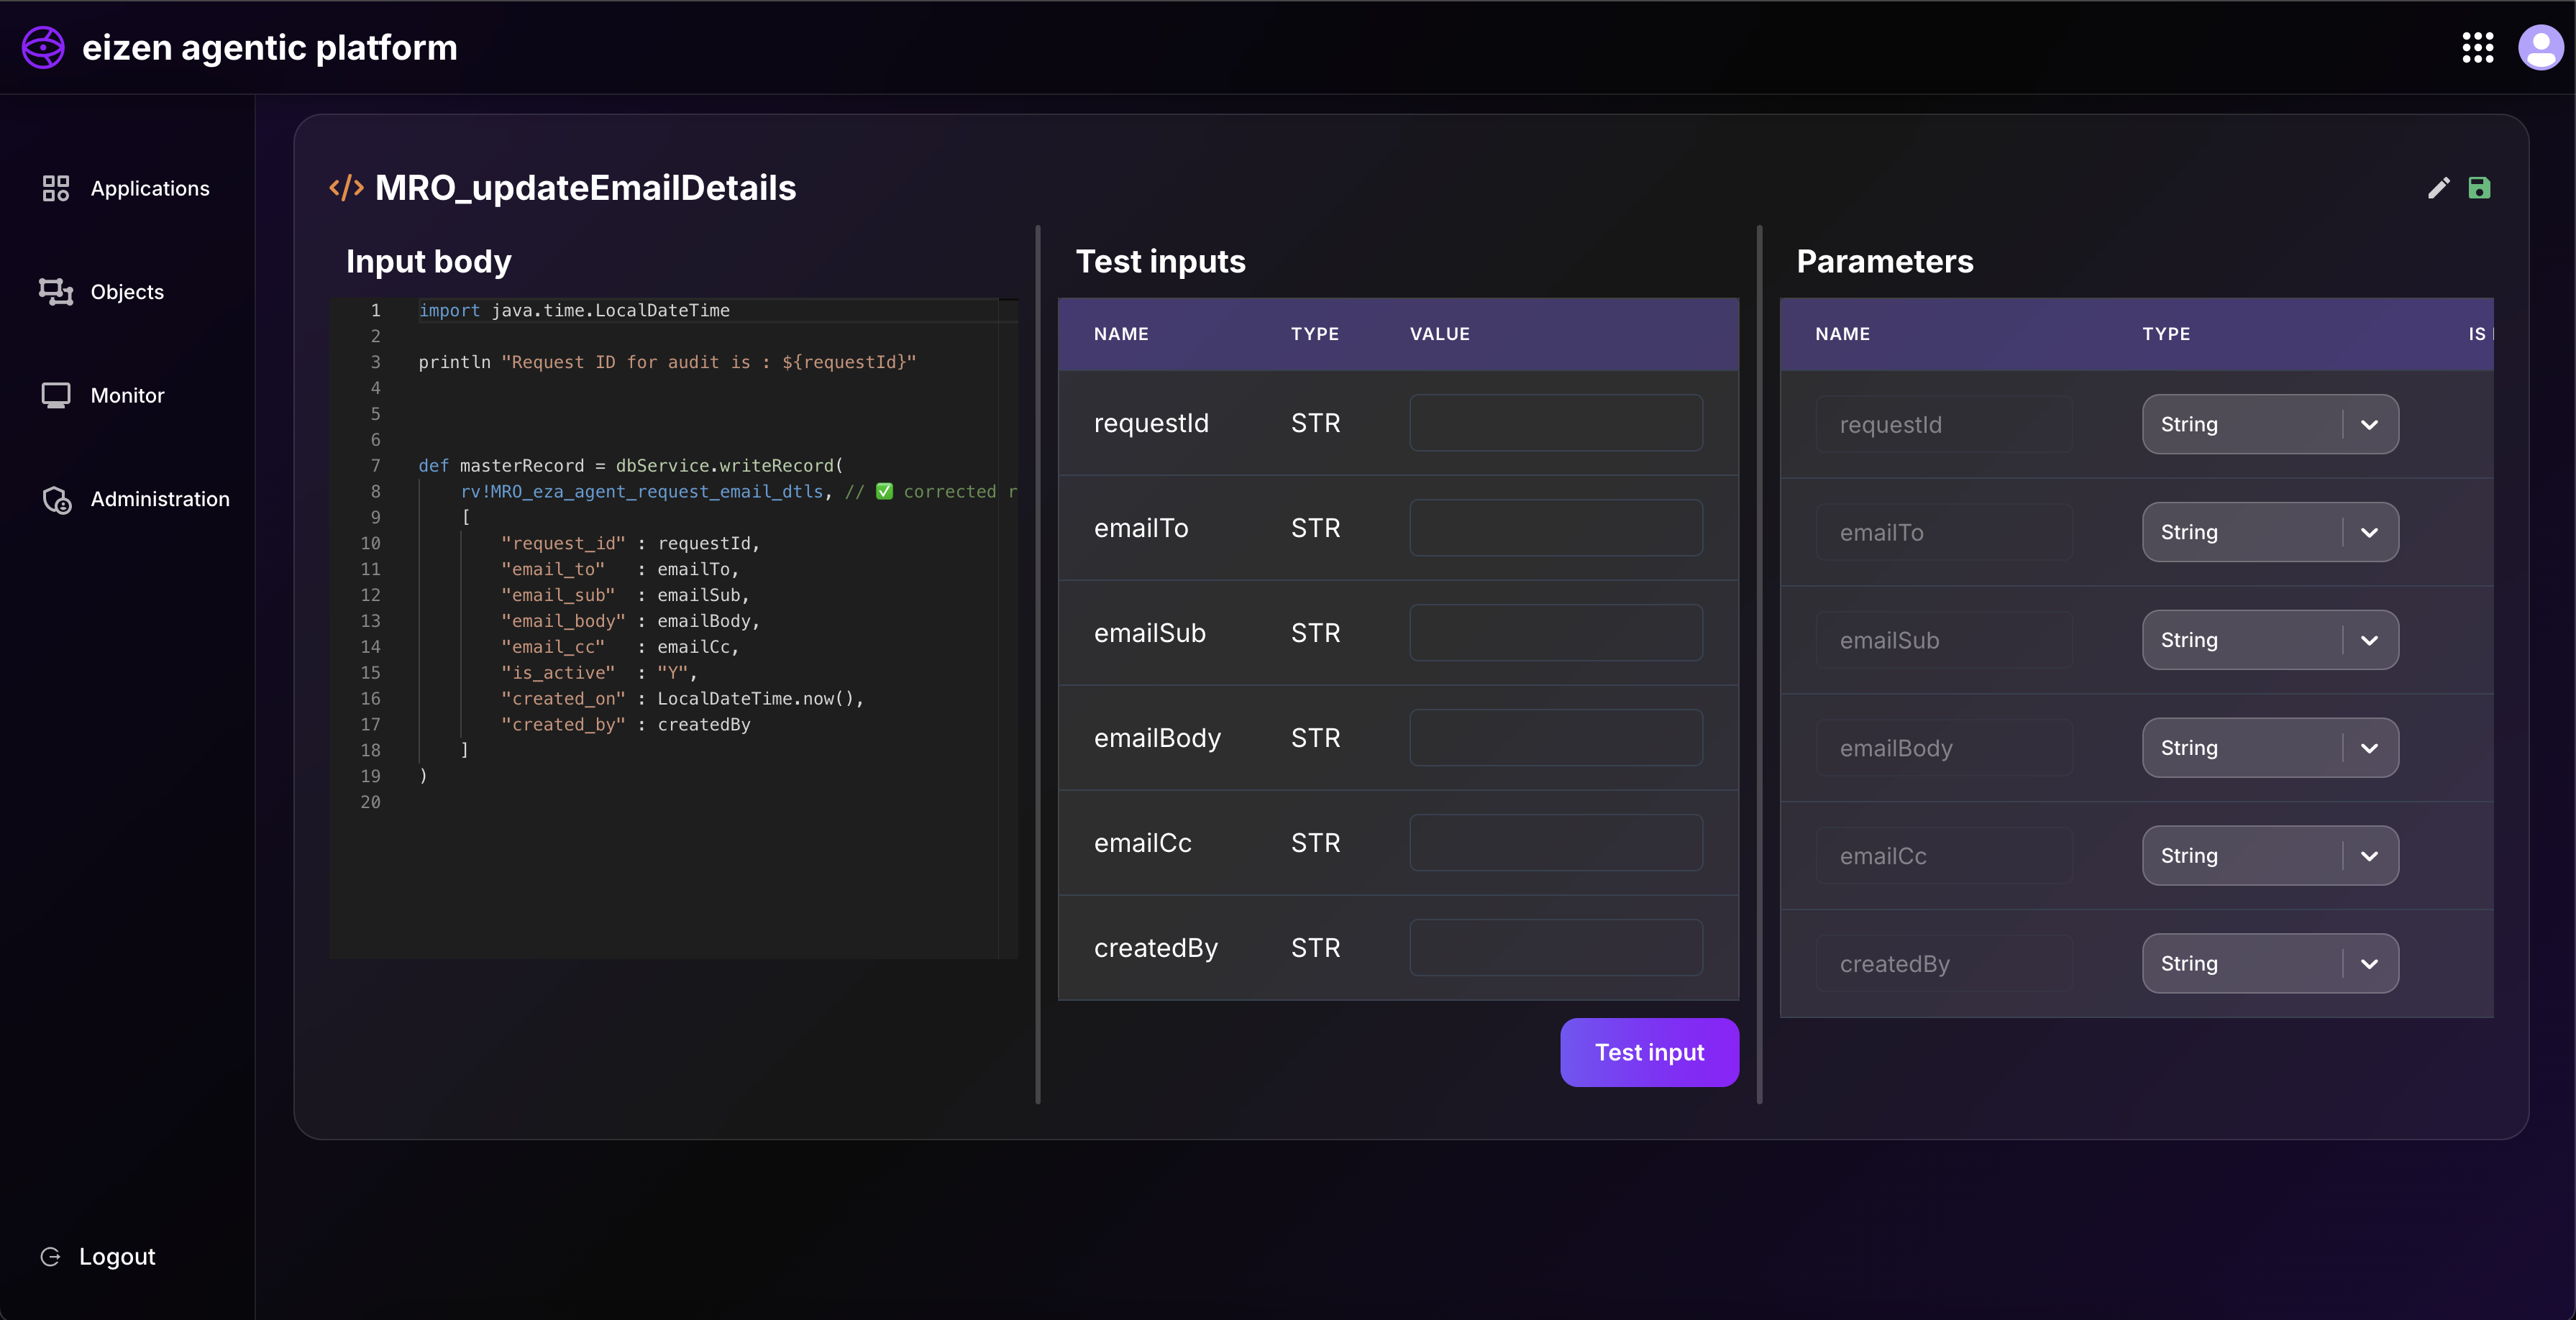Click the green save icon
Viewport: 2576px width, 1320px height.
[2479, 188]
